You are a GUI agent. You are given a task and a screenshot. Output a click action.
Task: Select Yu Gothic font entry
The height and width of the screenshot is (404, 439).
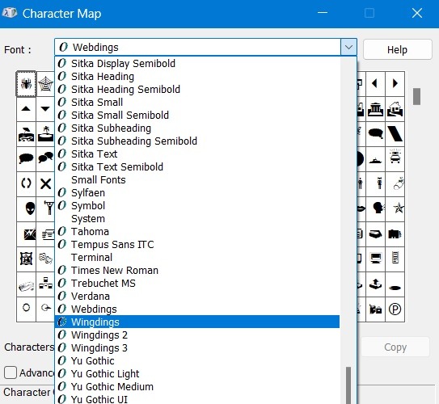[197, 361]
